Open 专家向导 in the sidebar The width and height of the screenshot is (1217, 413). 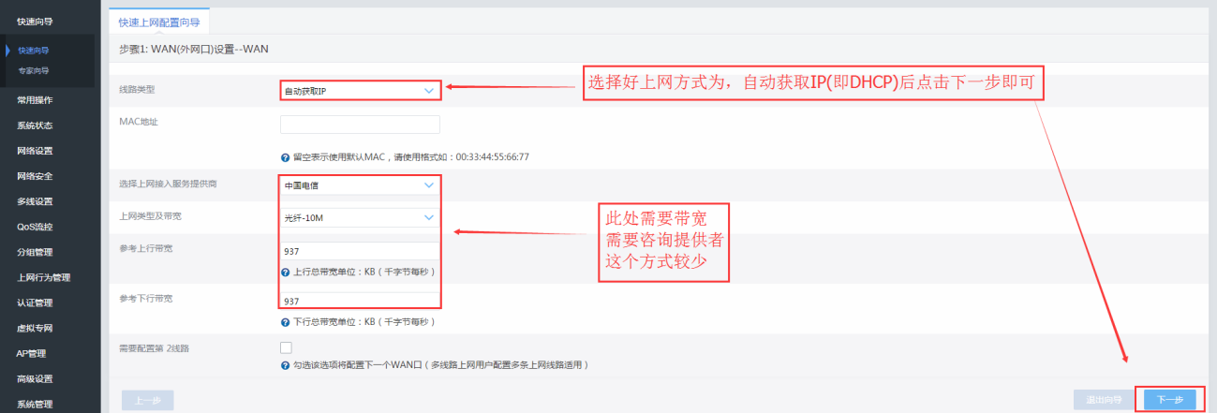click(x=34, y=71)
